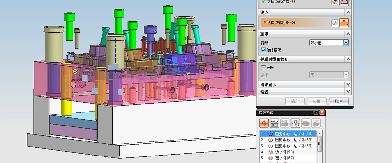This screenshot has height=163, width=392.
Task: Open the start point constructor icon
Action: pyautogui.click(x=335, y=2)
